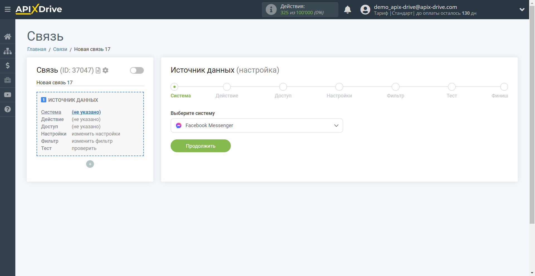The width and height of the screenshot is (535, 276).
Task: Click изменить настройки text
Action: (96, 134)
